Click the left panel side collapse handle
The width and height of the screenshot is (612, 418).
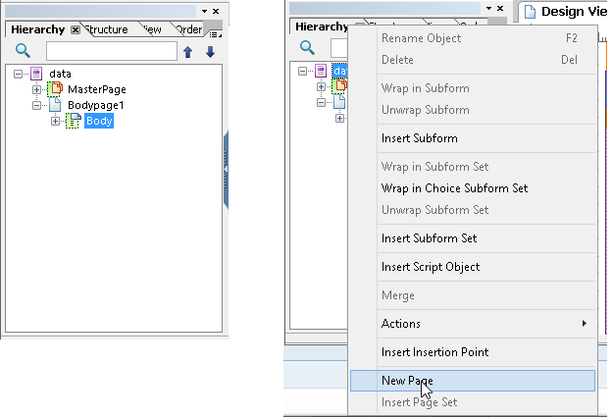(x=226, y=171)
